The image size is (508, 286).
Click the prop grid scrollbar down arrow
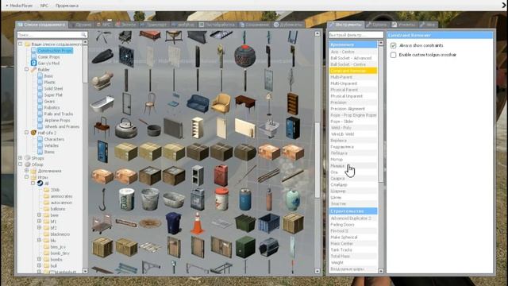click(317, 271)
